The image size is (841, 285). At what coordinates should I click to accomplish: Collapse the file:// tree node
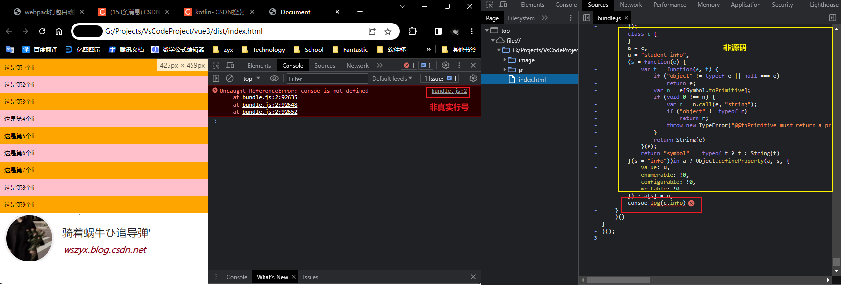coord(493,40)
